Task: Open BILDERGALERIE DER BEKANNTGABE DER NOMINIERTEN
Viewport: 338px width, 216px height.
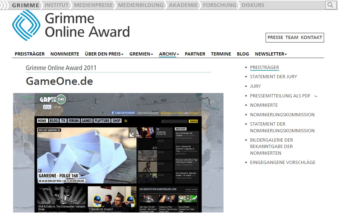Action: (x=272, y=147)
